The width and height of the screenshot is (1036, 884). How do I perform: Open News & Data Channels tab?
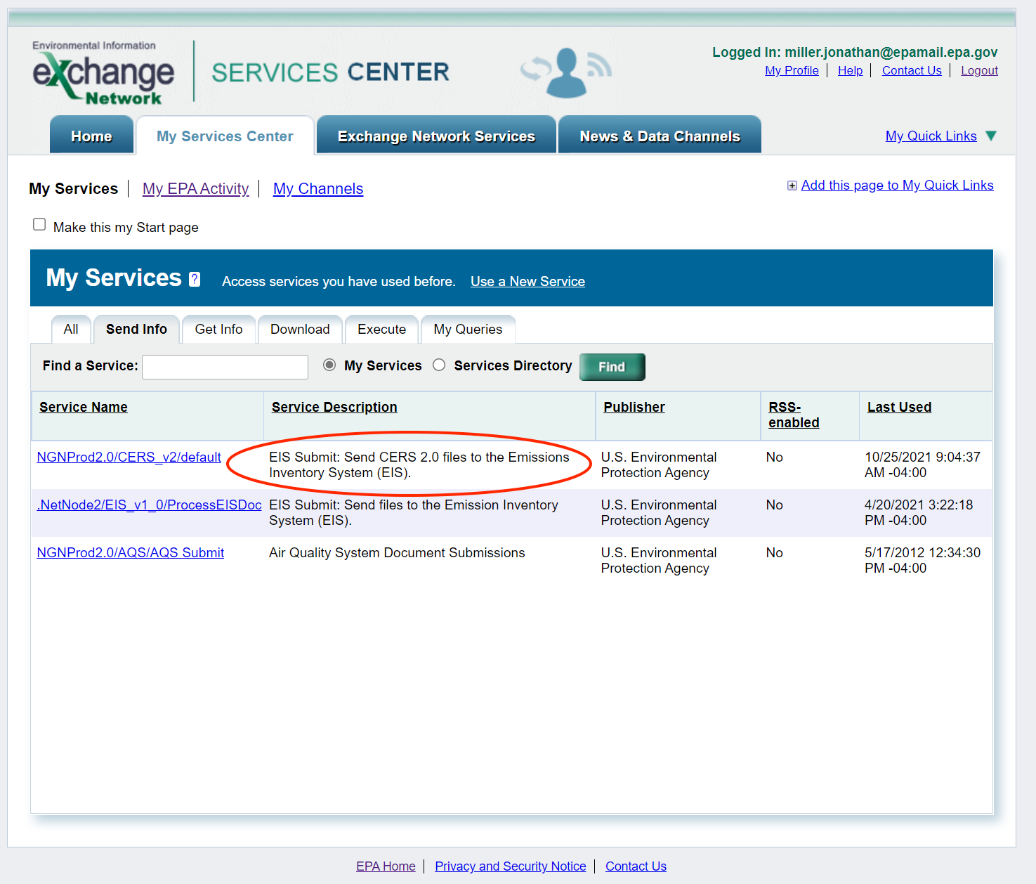pyautogui.click(x=660, y=135)
